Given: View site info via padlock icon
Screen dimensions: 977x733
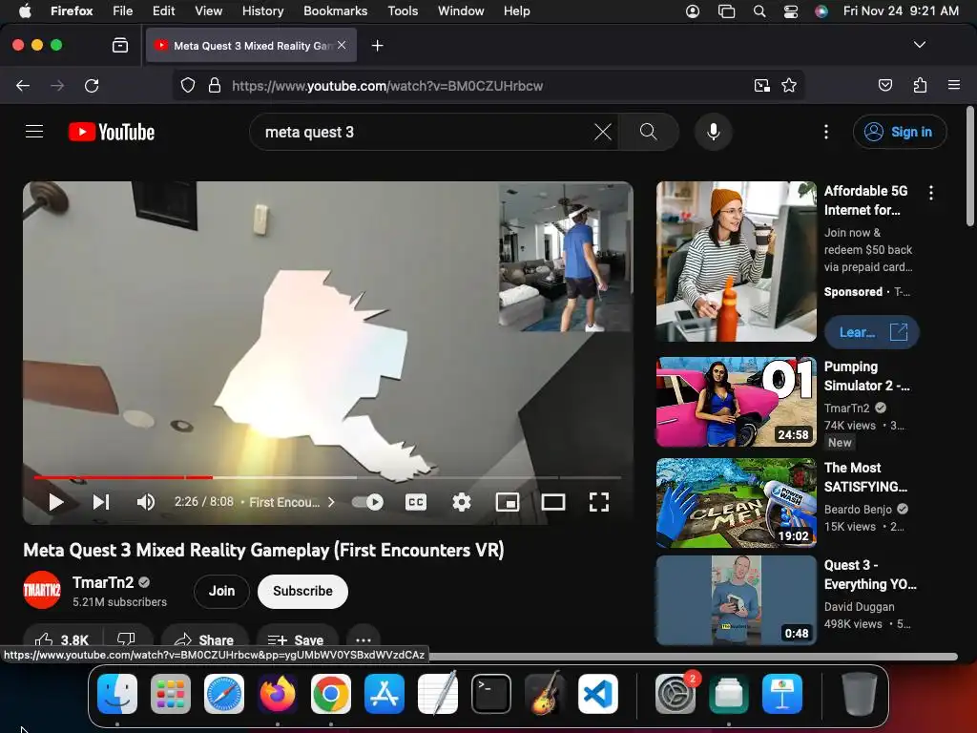Looking at the screenshot, I should point(215,85).
